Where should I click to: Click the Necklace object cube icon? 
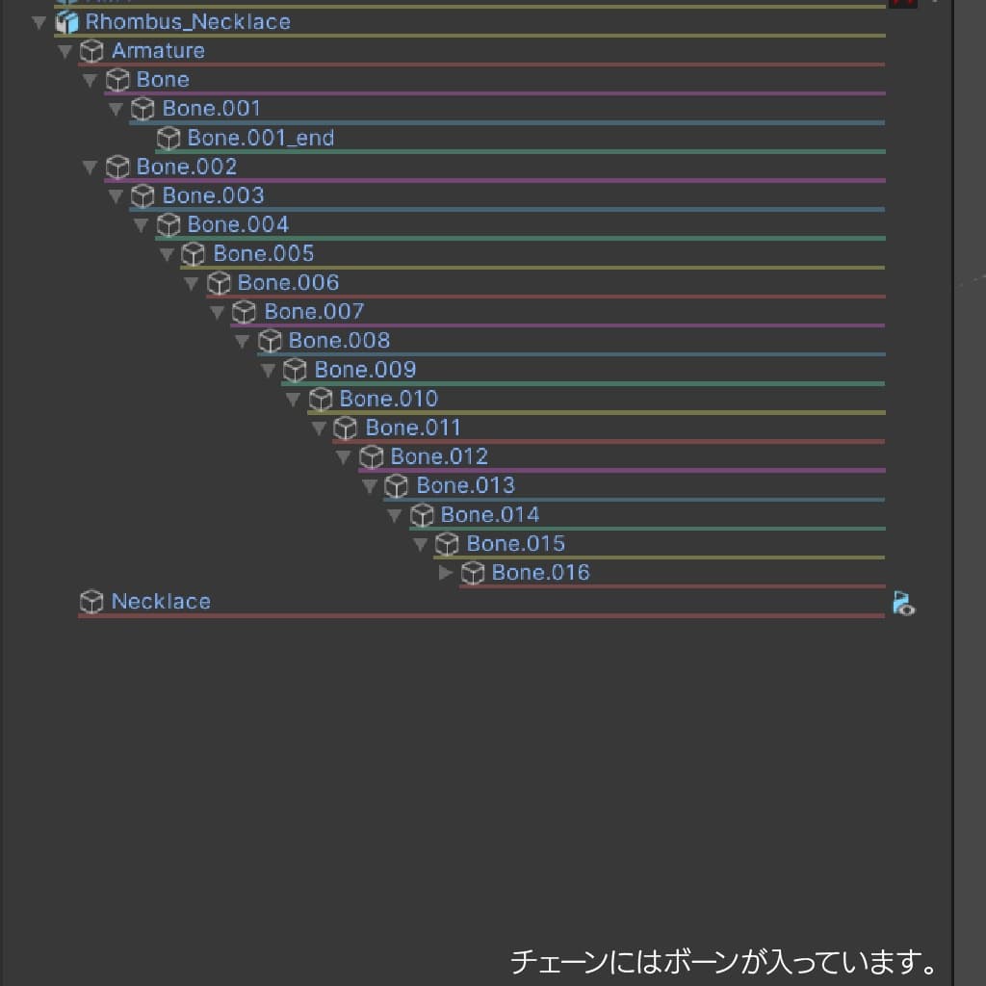91,601
